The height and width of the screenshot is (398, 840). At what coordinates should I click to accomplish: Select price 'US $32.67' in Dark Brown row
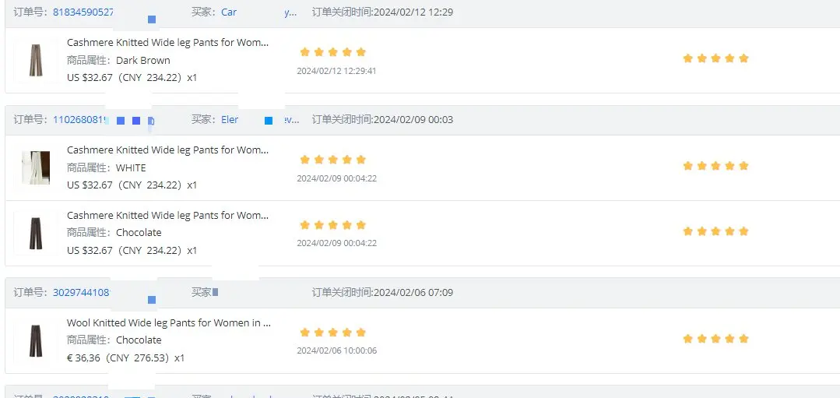[90, 78]
